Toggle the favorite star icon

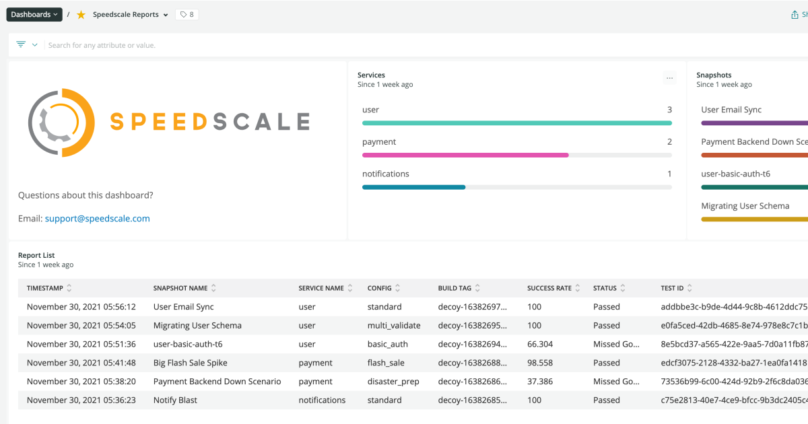81,15
